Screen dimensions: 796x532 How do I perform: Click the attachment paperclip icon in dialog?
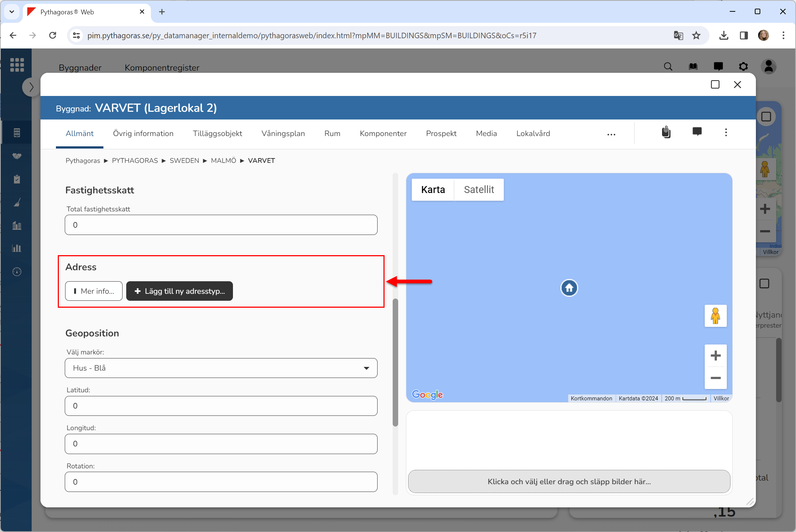(x=666, y=132)
